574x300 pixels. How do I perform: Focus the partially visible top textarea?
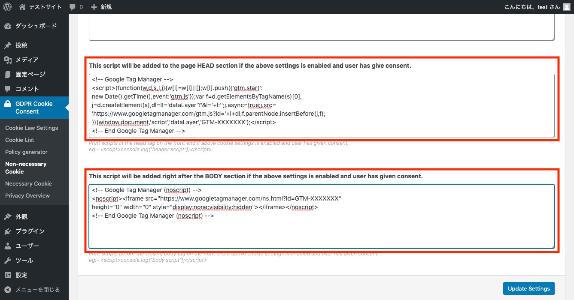pyautogui.click(x=322, y=27)
